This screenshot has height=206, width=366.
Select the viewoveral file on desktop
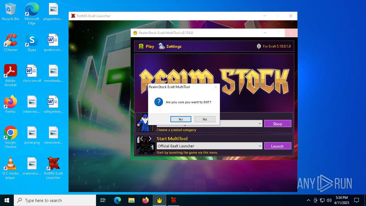[x=53, y=136]
